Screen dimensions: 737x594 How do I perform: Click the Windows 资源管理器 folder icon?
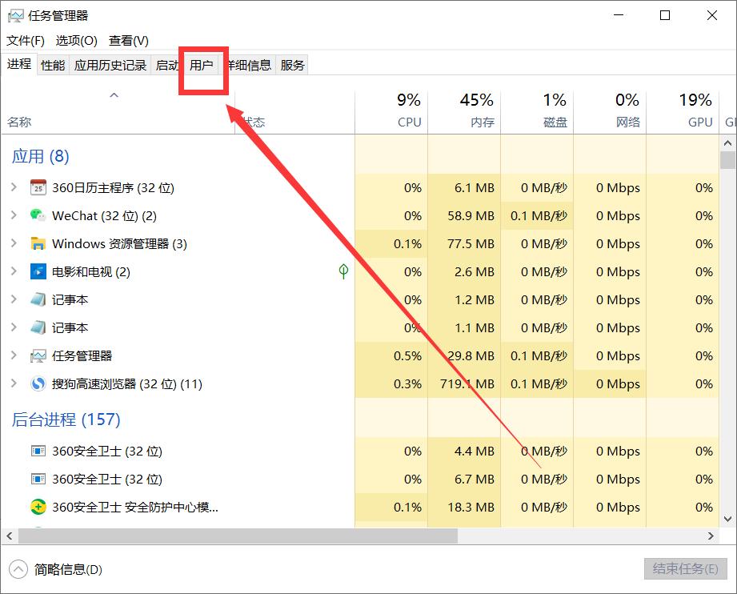pyautogui.click(x=37, y=243)
